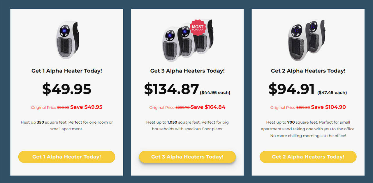Click the yellow Get 2 Alpha Heaters Today! button
Screen dimensions: 373x183
click(x=308, y=157)
